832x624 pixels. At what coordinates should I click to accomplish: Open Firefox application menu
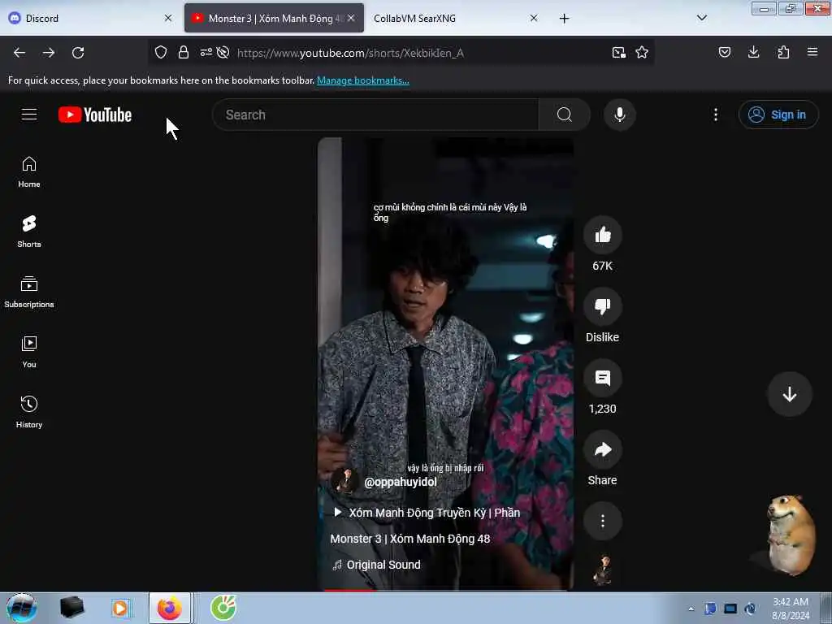pos(812,52)
